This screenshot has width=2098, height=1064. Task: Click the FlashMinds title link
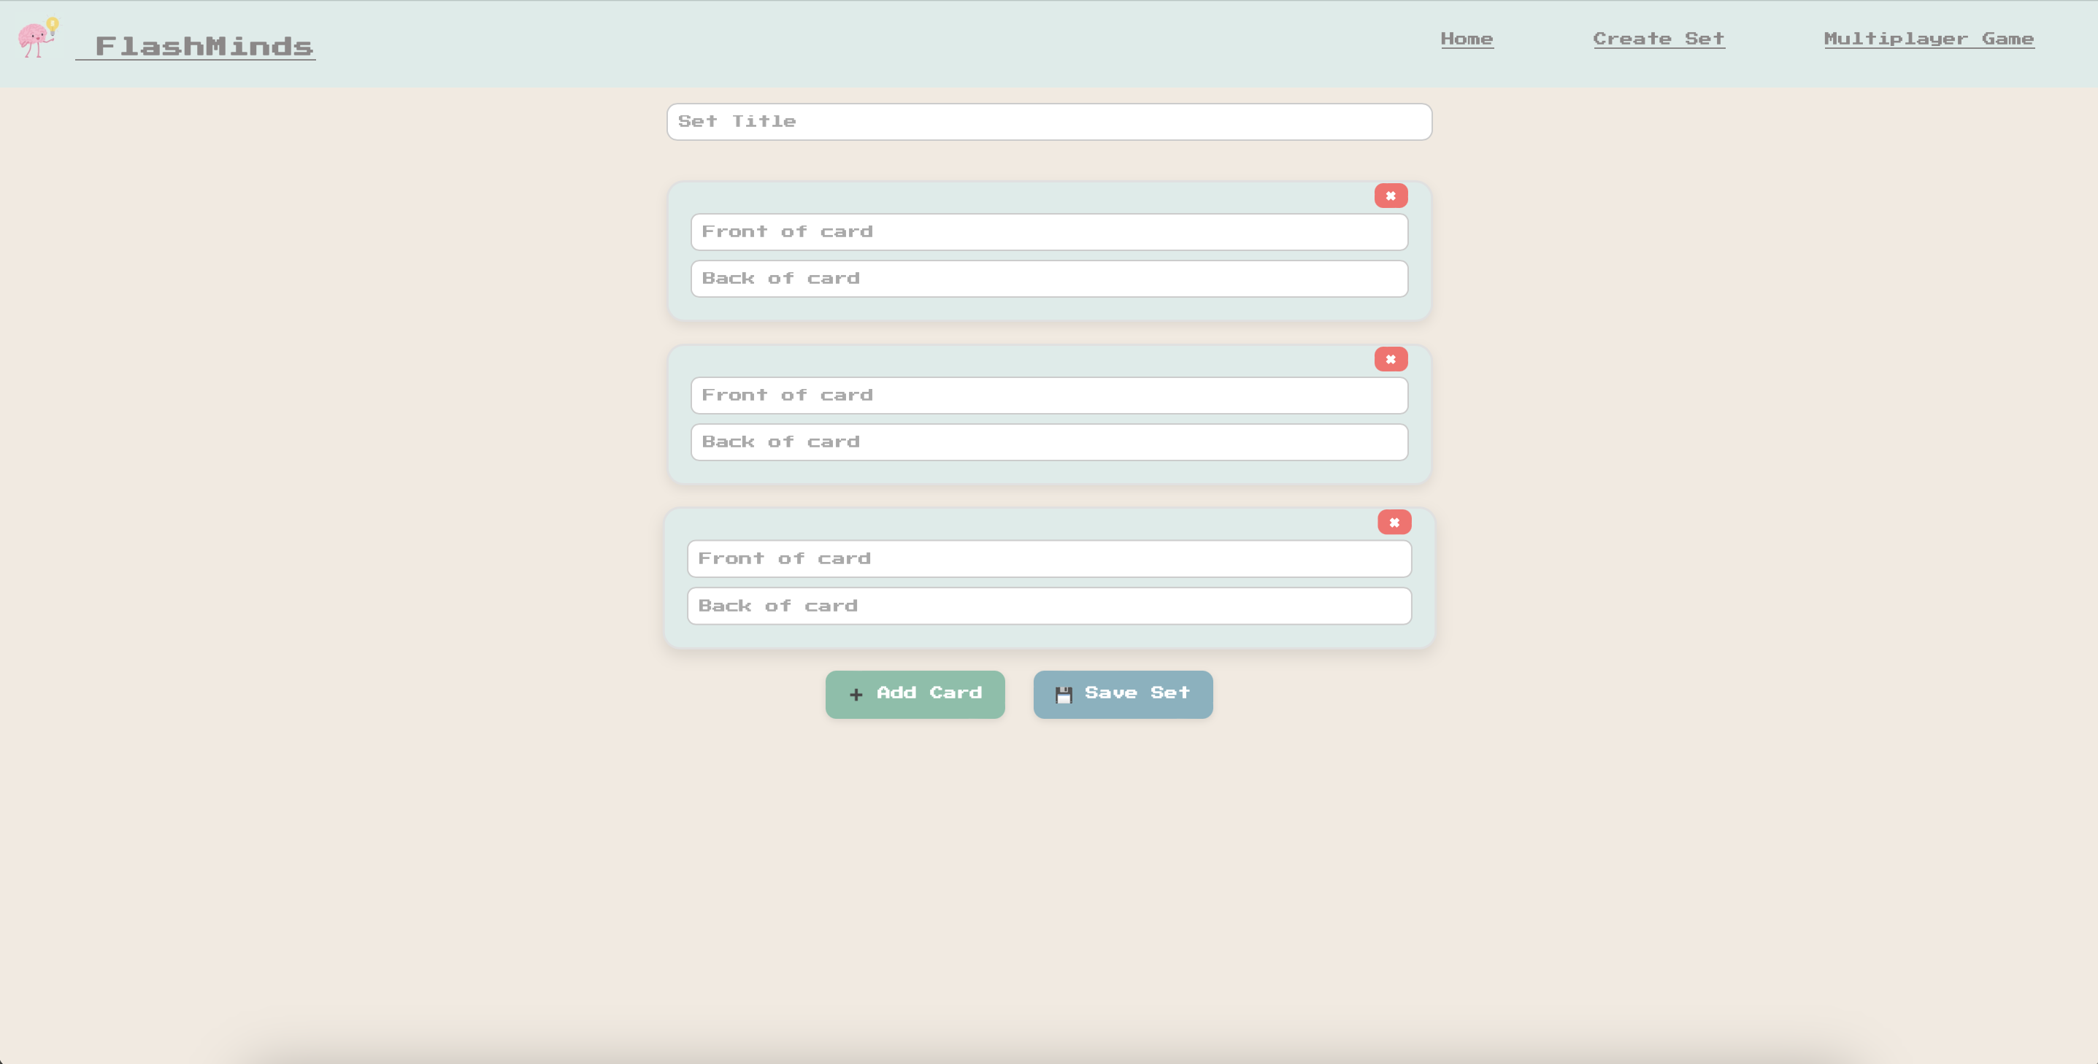204,47
